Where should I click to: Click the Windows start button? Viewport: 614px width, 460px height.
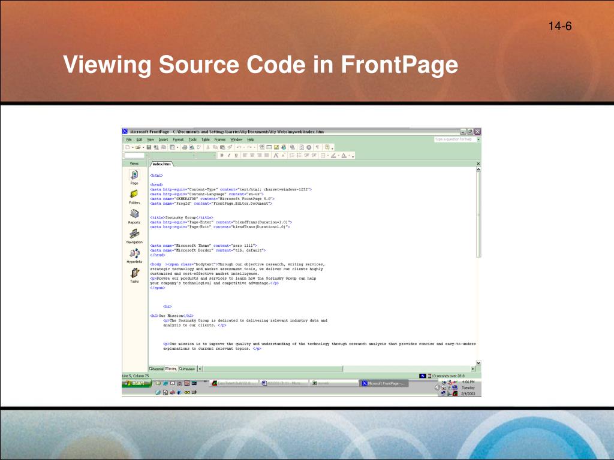(136, 383)
